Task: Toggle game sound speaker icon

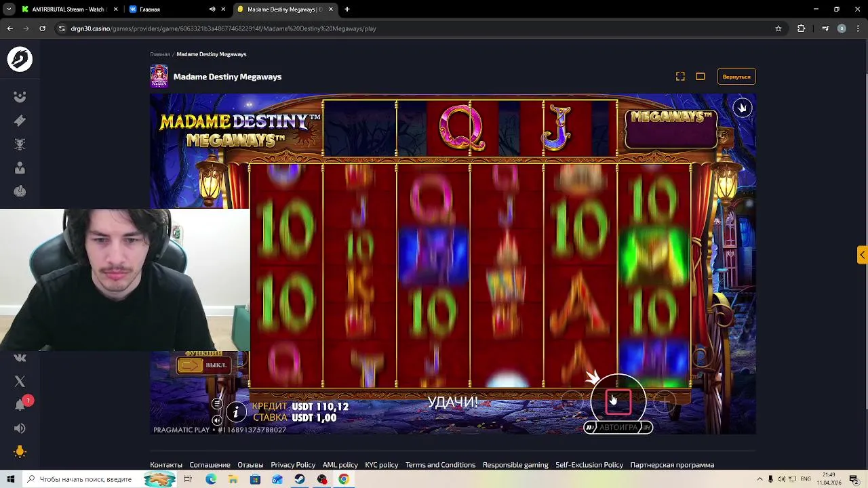Action: tap(217, 420)
